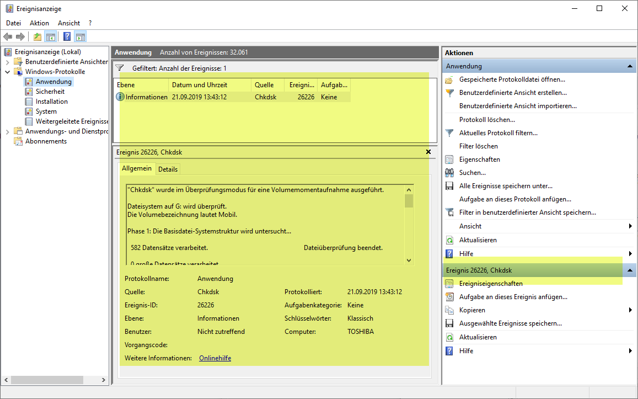
Task: Click the Aktuelles Protokoll filtern funnel icon
Action: 449,133
